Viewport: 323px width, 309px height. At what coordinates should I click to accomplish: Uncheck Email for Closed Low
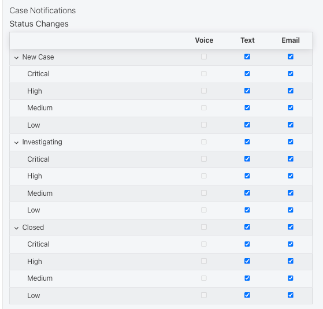point(291,295)
